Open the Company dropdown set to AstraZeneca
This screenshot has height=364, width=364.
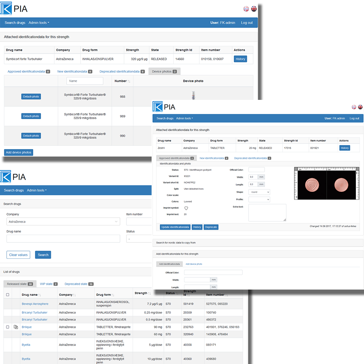coord(63,222)
